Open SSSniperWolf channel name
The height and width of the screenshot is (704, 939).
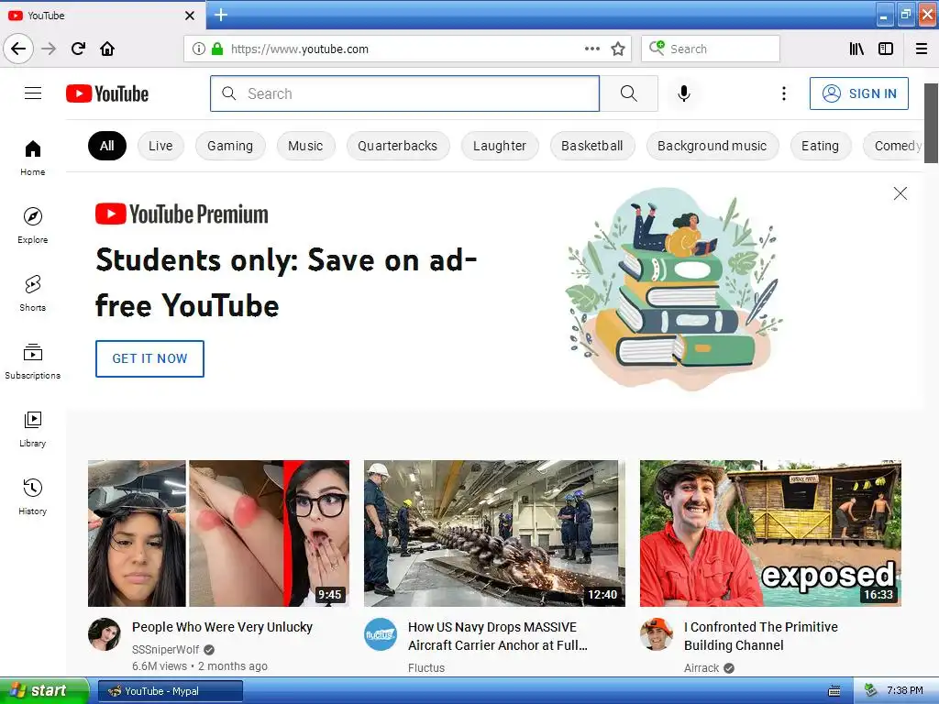[x=165, y=650]
